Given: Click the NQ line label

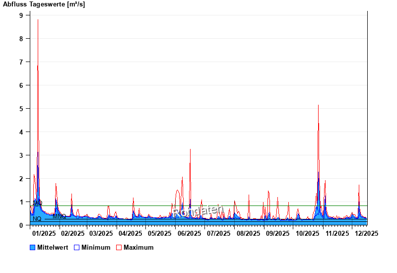Looking at the screenshot, I should (37, 219).
